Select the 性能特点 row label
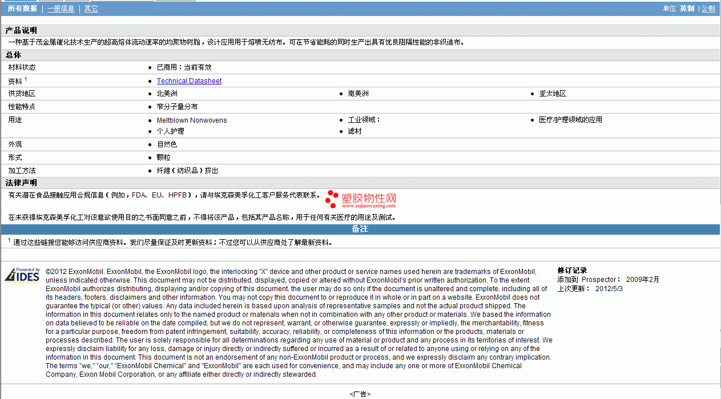 [x=22, y=107]
